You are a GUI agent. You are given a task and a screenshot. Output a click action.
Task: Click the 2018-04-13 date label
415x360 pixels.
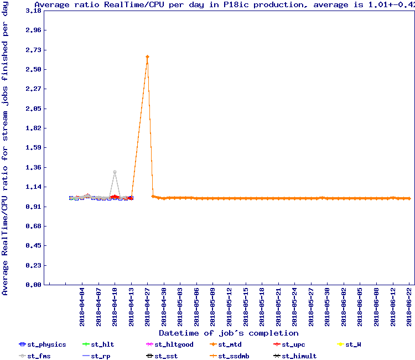131,307
